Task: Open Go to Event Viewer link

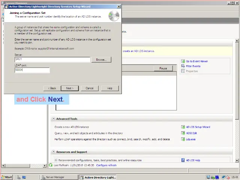Action: (x=197, y=61)
